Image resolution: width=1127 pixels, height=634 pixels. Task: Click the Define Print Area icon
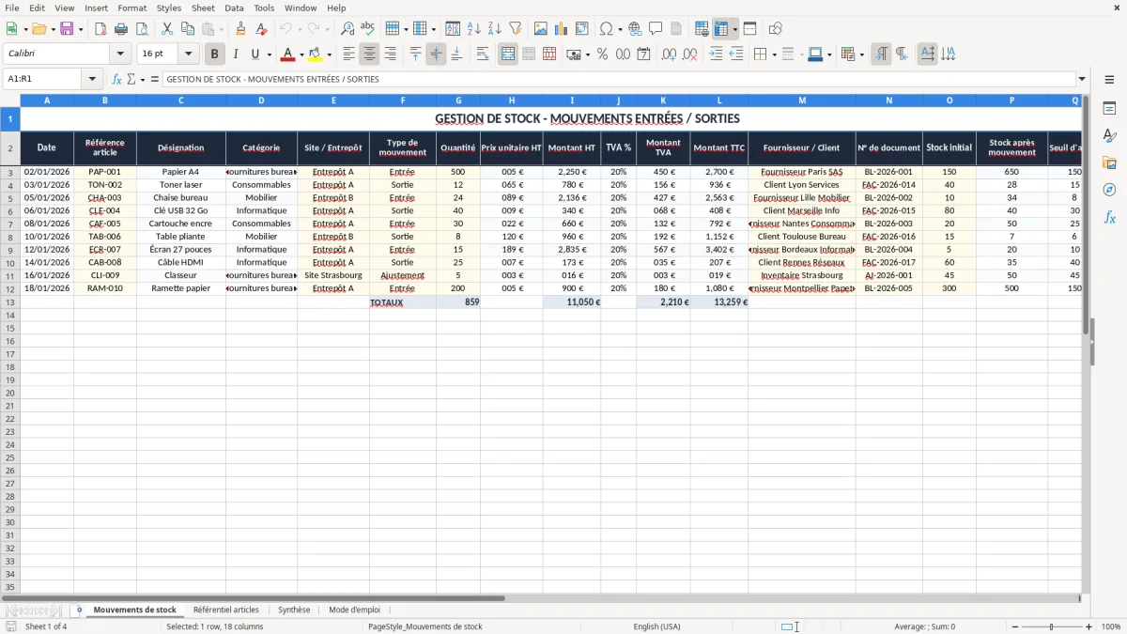coord(702,29)
